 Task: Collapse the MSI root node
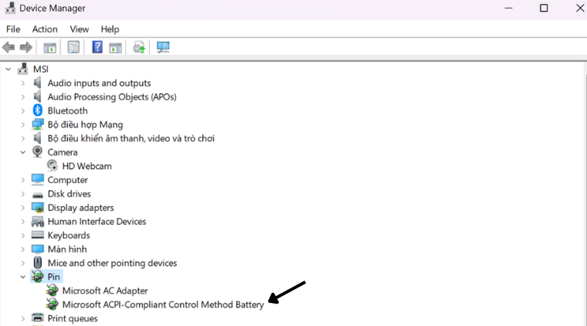(8, 70)
